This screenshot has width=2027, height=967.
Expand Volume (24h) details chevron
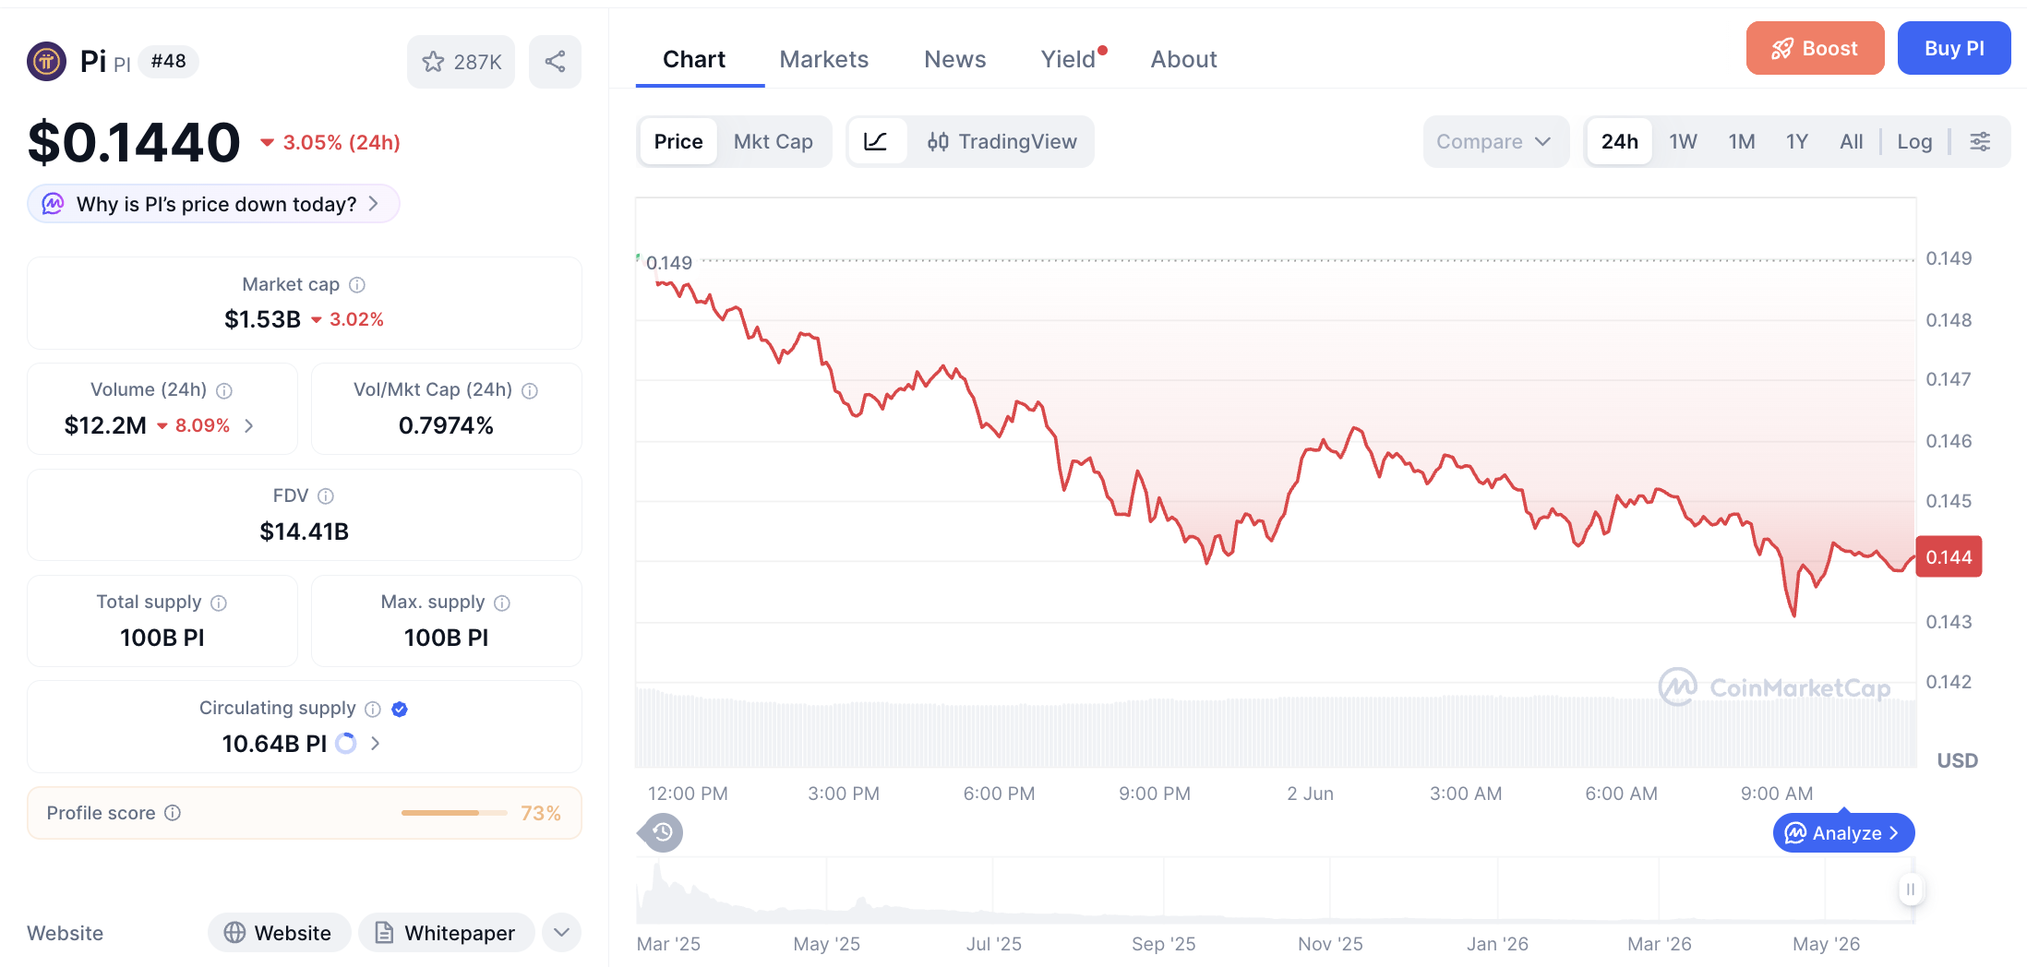pos(249,425)
